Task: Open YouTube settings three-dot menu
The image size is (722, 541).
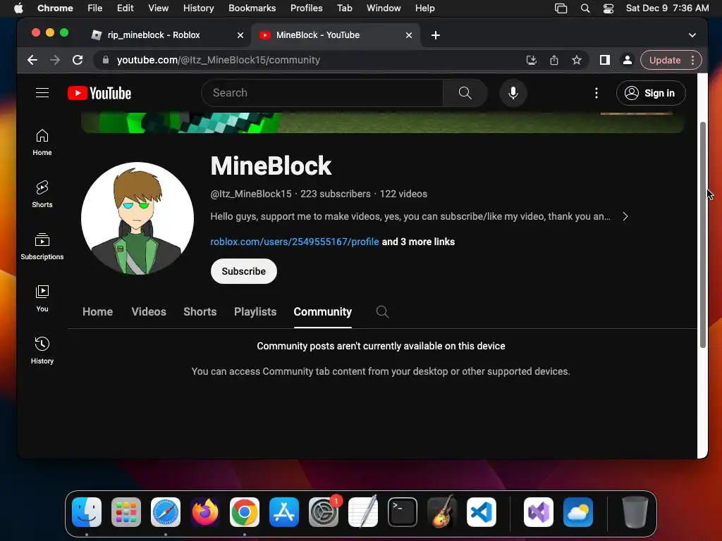Action: click(x=596, y=93)
